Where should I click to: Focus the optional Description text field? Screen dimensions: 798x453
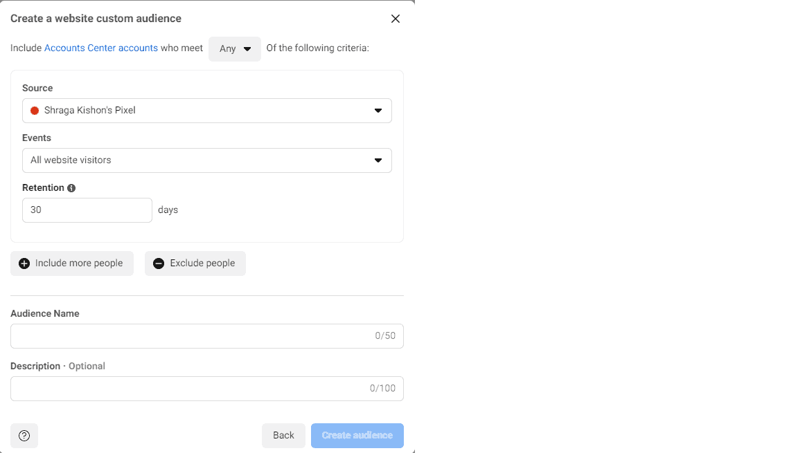pyautogui.click(x=207, y=389)
